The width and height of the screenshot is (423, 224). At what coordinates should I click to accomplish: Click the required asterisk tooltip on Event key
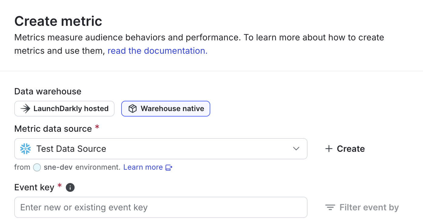pyautogui.click(x=60, y=186)
